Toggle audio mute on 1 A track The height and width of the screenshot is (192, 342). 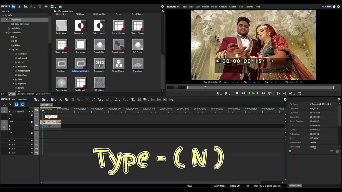(32, 141)
